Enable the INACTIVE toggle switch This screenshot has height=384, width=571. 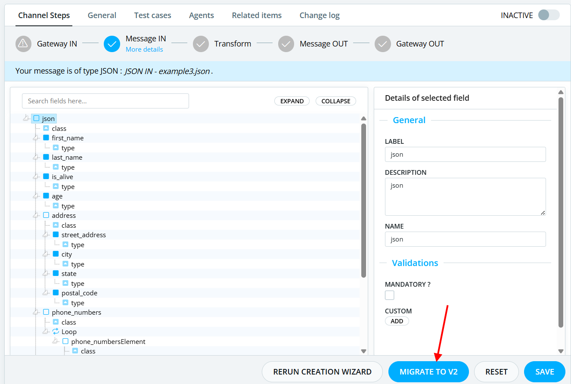(x=548, y=15)
